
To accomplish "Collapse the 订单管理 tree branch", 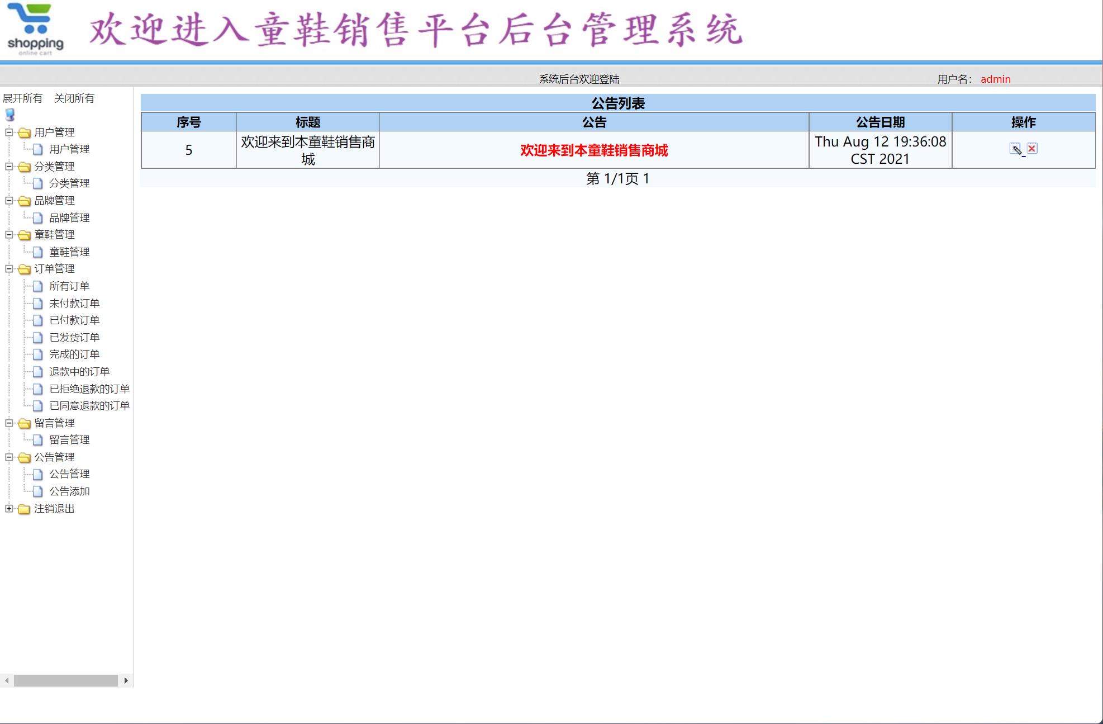I will pyautogui.click(x=8, y=269).
